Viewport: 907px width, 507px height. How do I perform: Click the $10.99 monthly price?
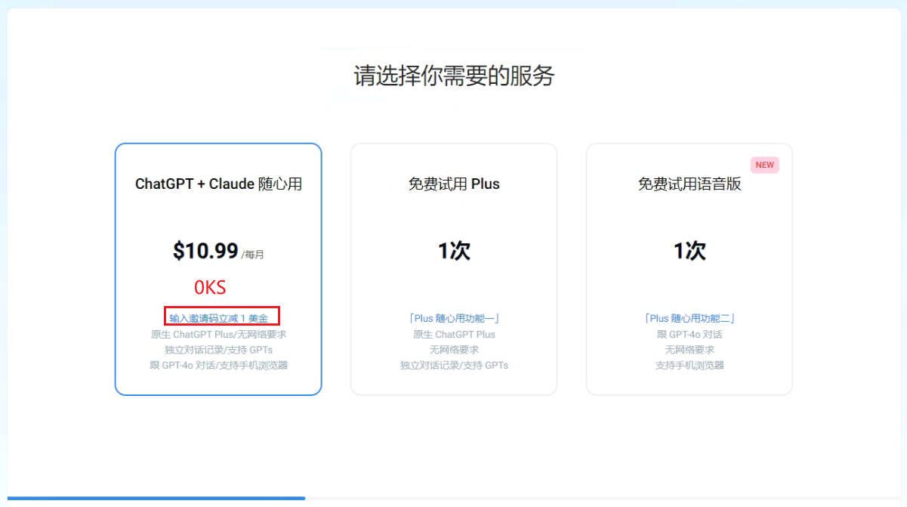pos(205,251)
